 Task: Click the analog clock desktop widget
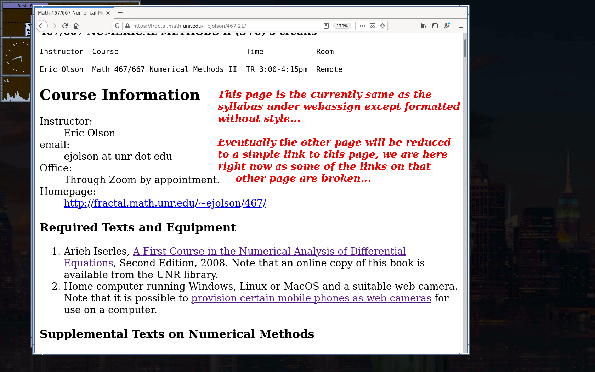point(16,57)
